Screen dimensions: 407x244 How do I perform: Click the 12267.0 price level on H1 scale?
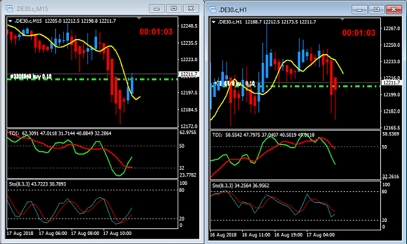click(x=391, y=29)
